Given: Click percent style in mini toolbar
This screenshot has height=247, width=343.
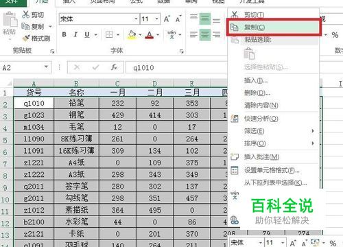Looking at the screenshot, I should [x=333, y=243].
